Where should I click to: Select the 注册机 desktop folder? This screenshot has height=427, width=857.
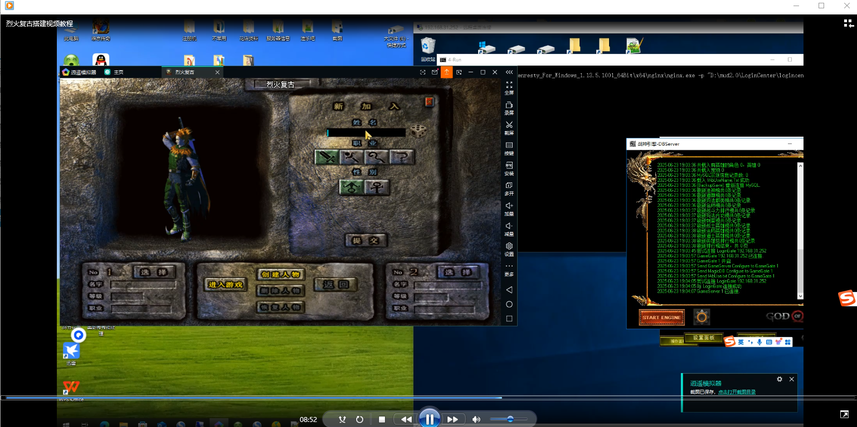[x=189, y=31]
